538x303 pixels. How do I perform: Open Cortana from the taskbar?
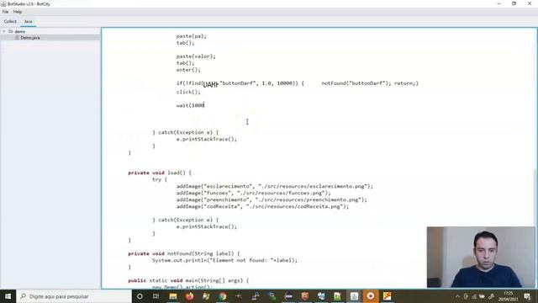point(140,296)
